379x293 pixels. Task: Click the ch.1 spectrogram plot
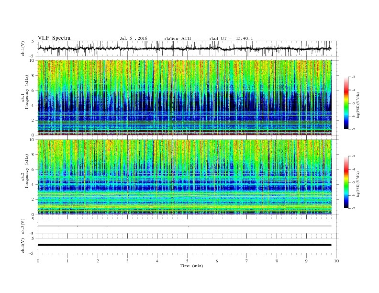[x=185, y=98]
